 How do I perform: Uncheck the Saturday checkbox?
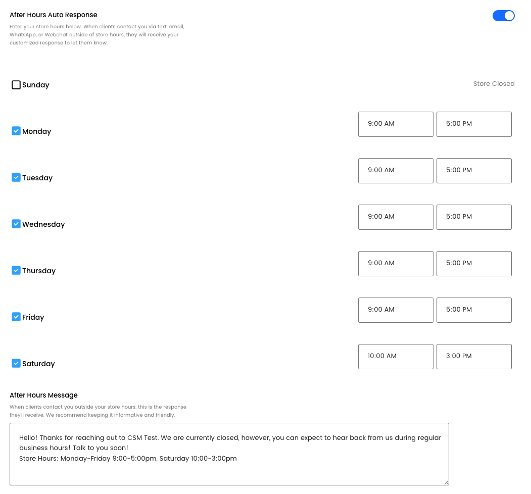coord(16,363)
